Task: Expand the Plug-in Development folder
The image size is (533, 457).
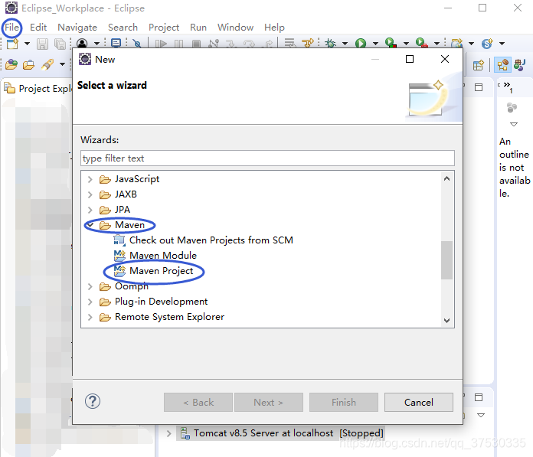Action: (90, 302)
